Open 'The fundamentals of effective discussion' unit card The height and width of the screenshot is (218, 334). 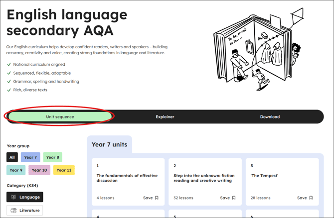pyautogui.click(x=128, y=182)
